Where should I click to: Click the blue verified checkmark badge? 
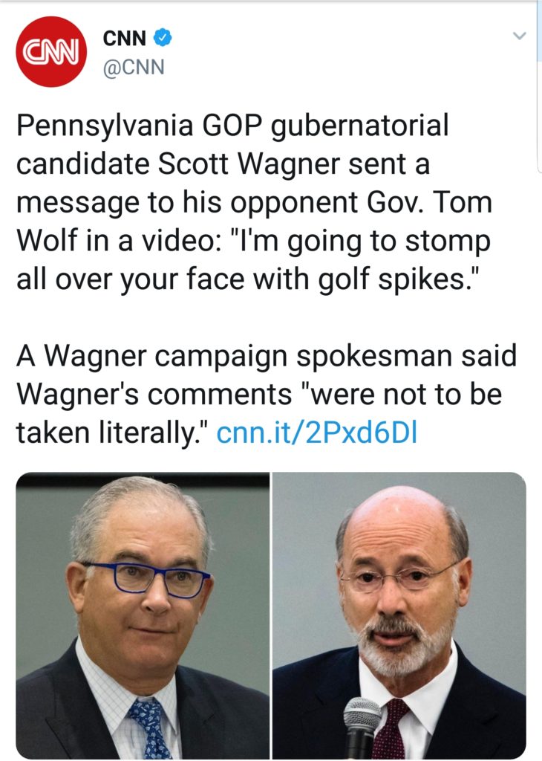pos(163,37)
